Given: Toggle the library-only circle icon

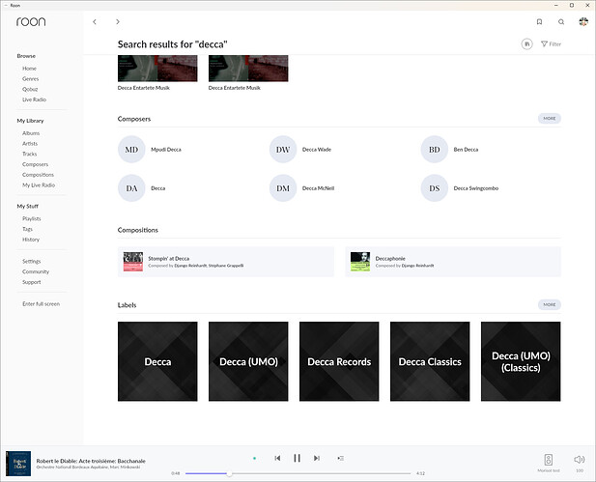Looking at the screenshot, I should tap(526, 44).
